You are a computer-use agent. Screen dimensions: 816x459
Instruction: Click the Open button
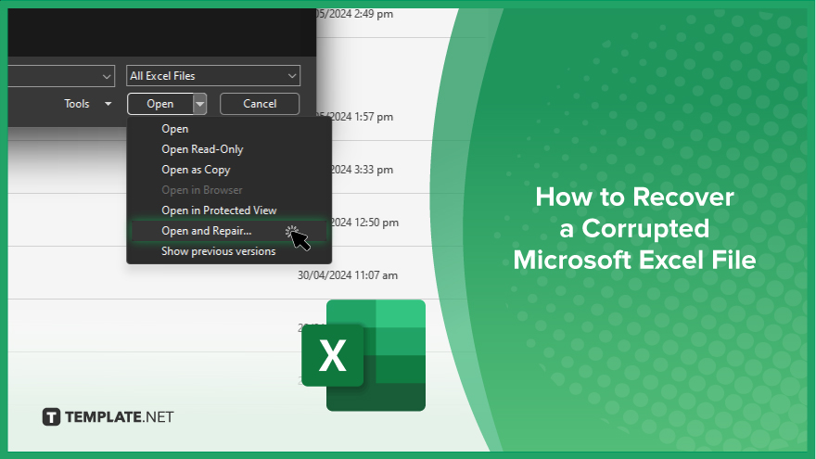[x=160, y=104]
